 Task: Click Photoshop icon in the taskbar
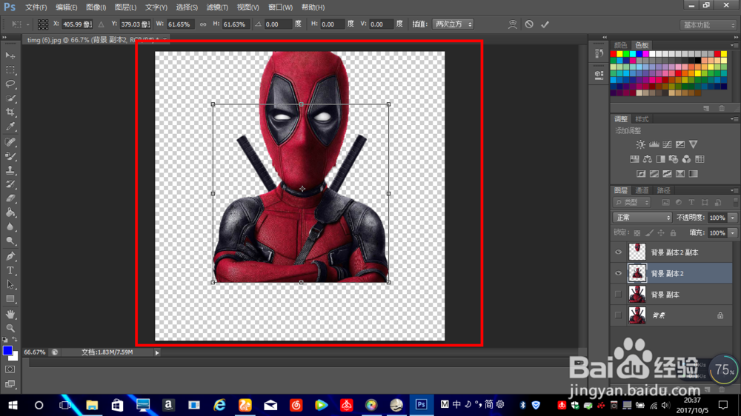coord(421,405)
